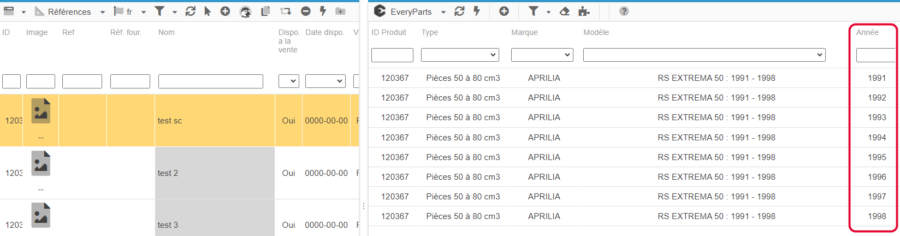900x236 pixels.
Task: Click the folder-plus icon in left toolbar
Action: 340,11
